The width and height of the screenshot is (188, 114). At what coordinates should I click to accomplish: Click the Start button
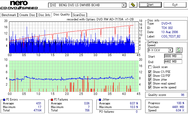150,5
